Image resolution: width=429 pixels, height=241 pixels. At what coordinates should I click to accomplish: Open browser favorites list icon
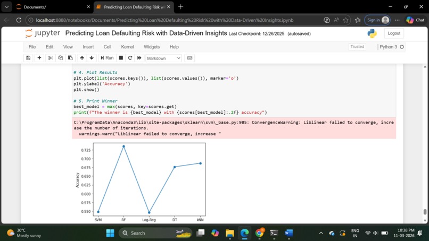click(x=357, y=20)
